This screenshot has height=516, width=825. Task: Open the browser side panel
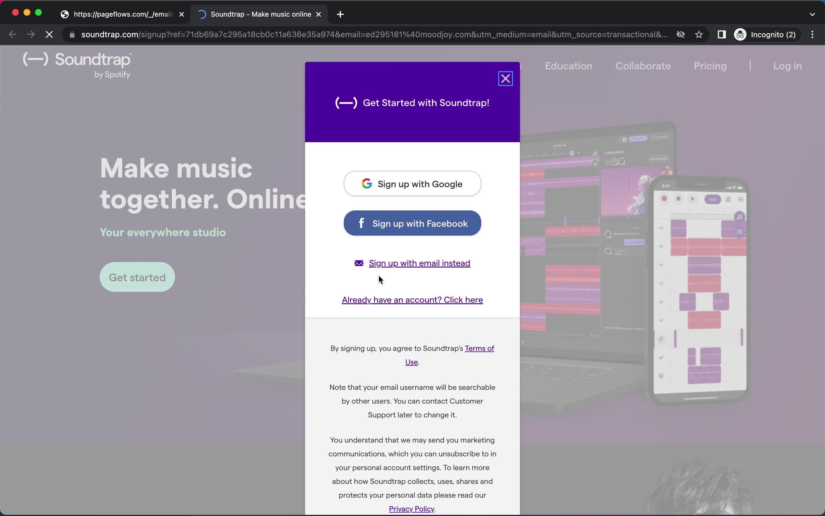pos(721,34)
